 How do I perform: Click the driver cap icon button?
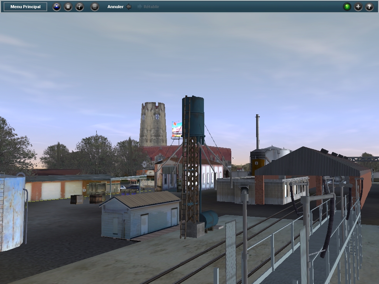point(57,7)
